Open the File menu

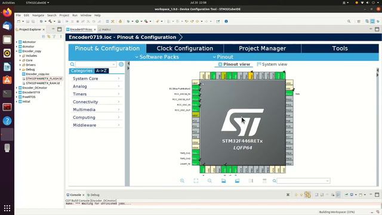pyautogui.click(x=19, y=16)
